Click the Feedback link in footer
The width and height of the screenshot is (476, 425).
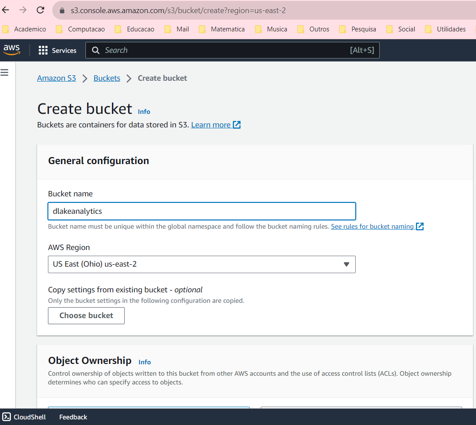(73, 417)
